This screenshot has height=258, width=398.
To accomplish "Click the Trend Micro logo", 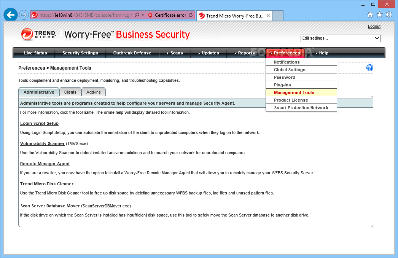I will coord(38,34).
